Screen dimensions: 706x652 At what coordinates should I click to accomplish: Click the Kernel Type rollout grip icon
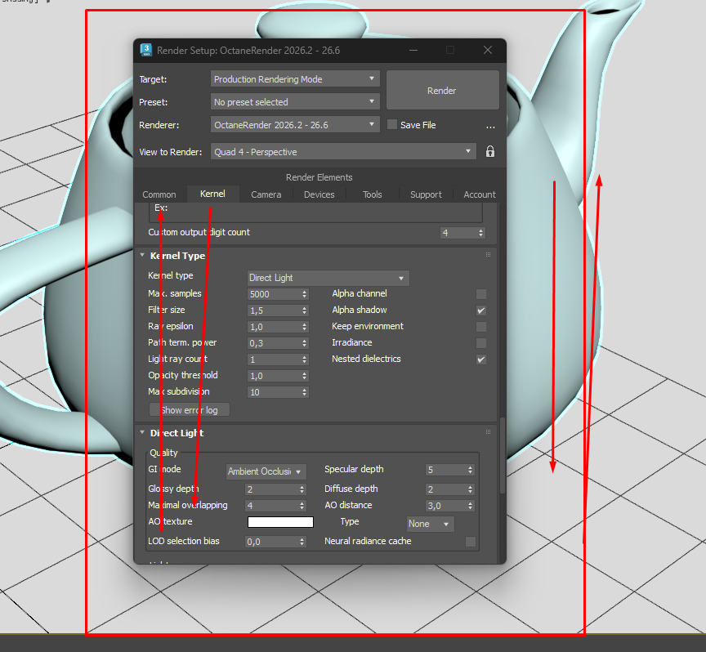click(488, 255)
